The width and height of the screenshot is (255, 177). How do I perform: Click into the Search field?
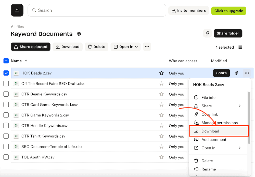97,10
